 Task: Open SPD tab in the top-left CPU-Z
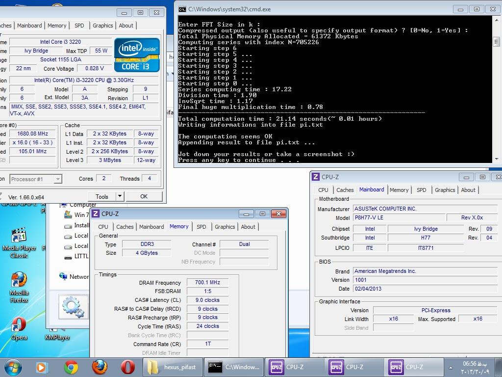pyautogui.click(x=79, y=26)
